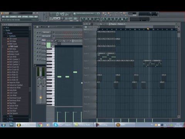Click the green note color box in the piano roll
Image resolution: width=185 pixels, height=139 pixels.
point(49,45)
